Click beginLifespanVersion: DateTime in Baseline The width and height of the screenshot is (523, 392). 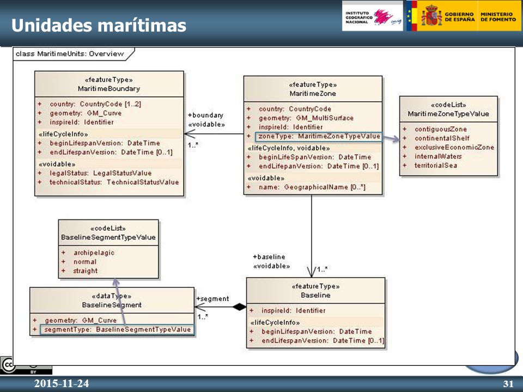click(317, 332)
